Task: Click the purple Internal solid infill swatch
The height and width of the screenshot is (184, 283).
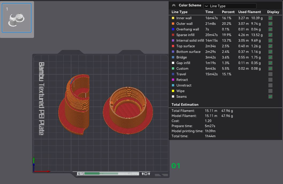Action: [x=173, y=40]
